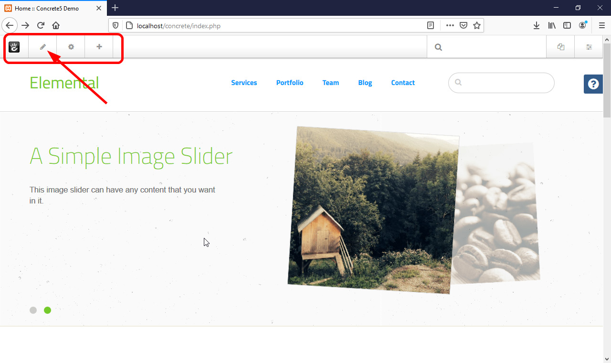Open the Services menu item
611x363 pixels.
pos(244,83)
